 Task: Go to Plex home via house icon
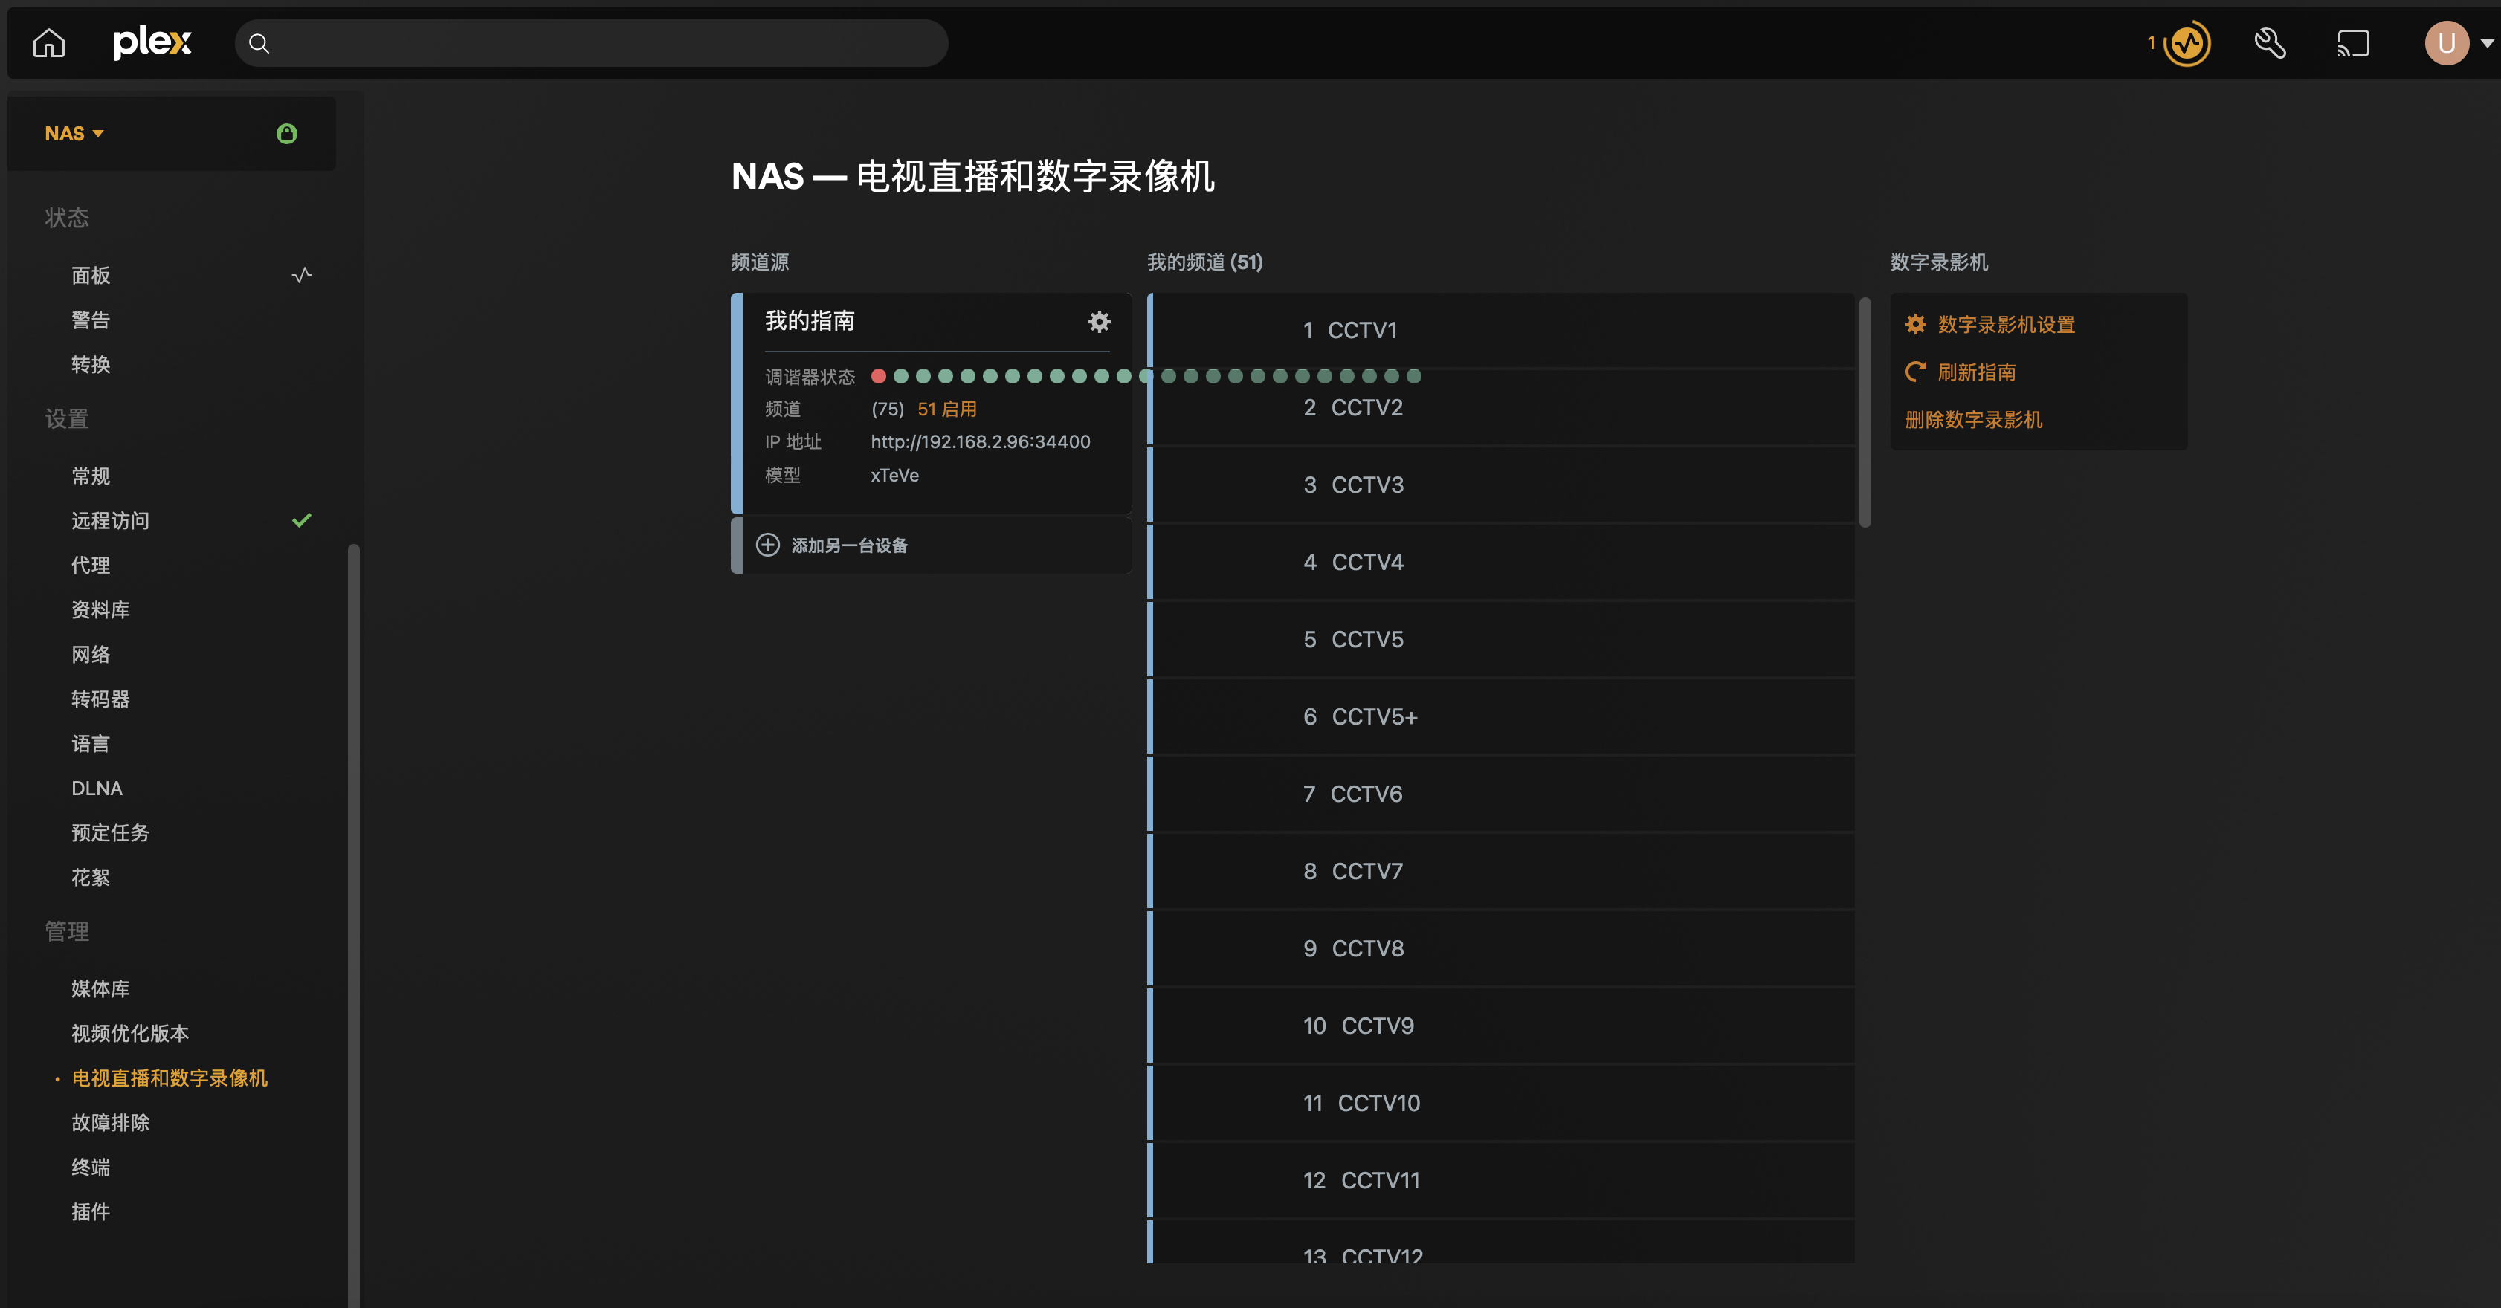[48, 42]
